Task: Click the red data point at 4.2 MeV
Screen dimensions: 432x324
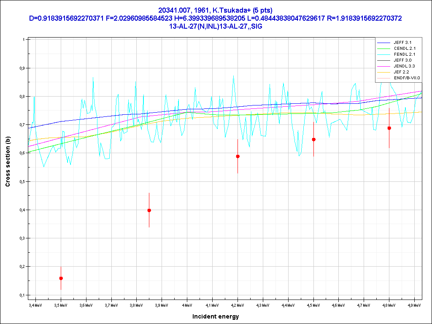Action: click(238, 156)
